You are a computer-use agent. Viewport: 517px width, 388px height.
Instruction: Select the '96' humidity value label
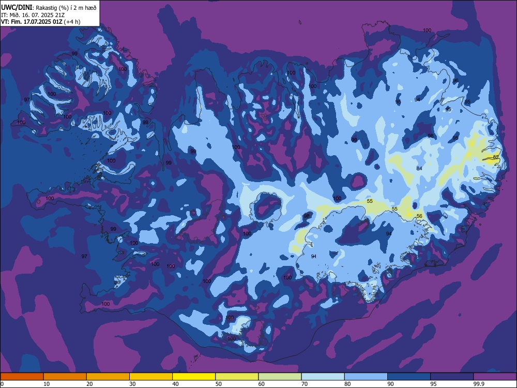(x=455, y=81)
